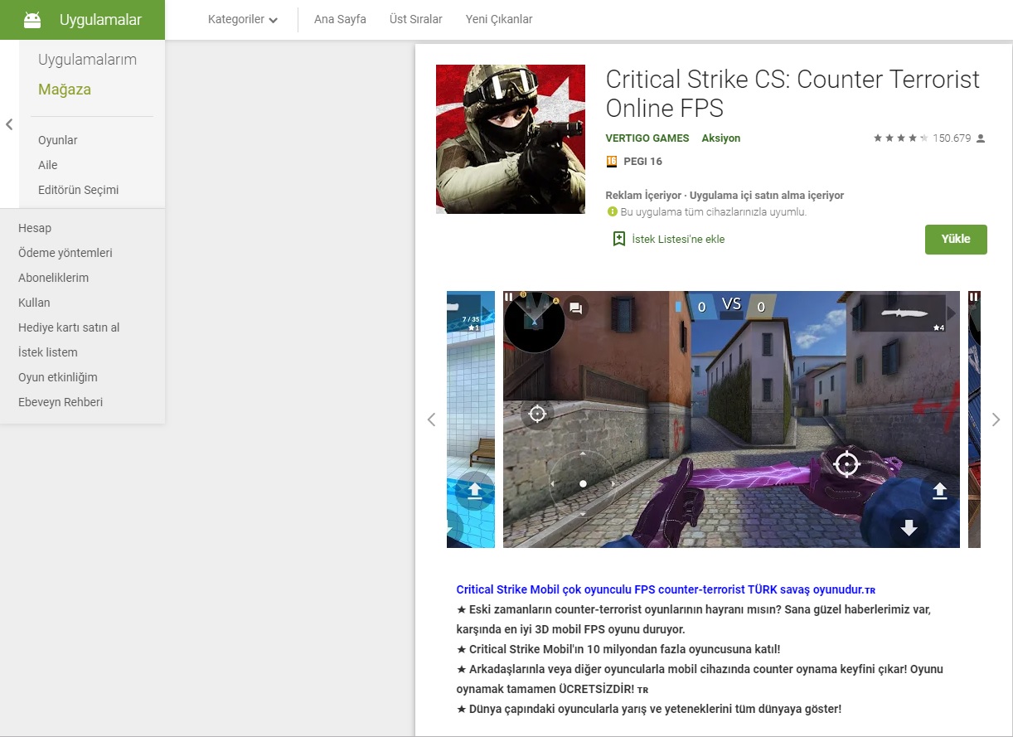Image resolution: width=1013 pixels, height=737 pixels.
Task: Click the star rating display
Action: [x=899, y=138]
